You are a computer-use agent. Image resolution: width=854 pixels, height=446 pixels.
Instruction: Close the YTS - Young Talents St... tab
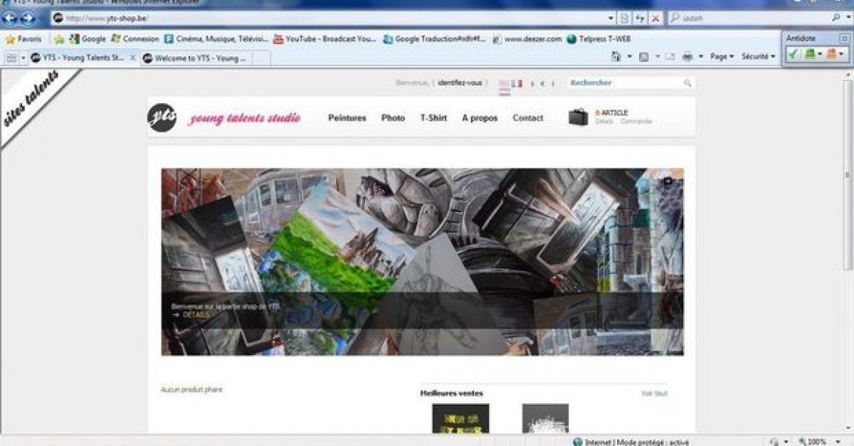[x=133, y=58]
